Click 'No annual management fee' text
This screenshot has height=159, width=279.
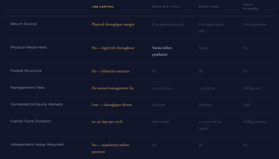click(113, 88)
